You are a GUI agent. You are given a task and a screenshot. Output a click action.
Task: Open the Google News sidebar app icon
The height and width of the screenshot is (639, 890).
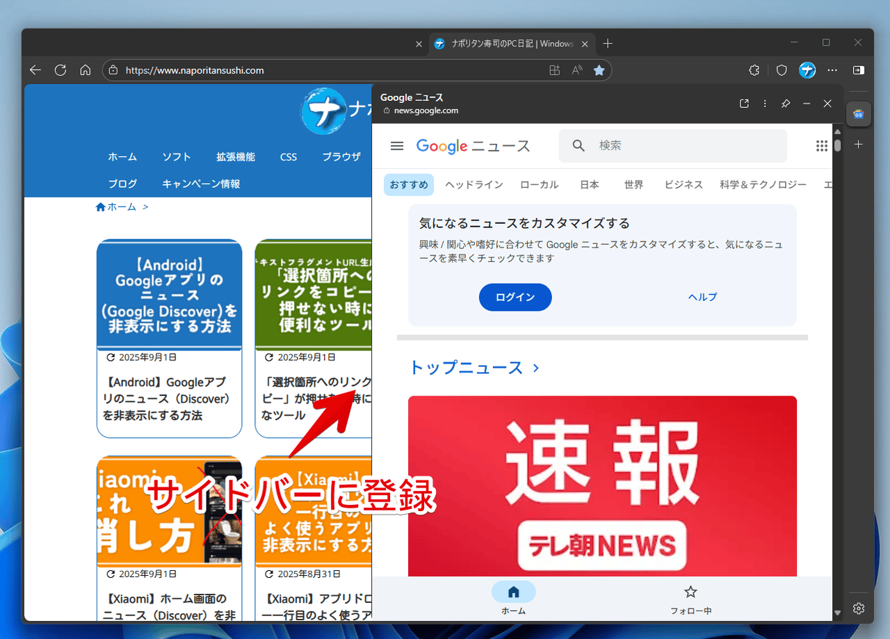(859, 114)
